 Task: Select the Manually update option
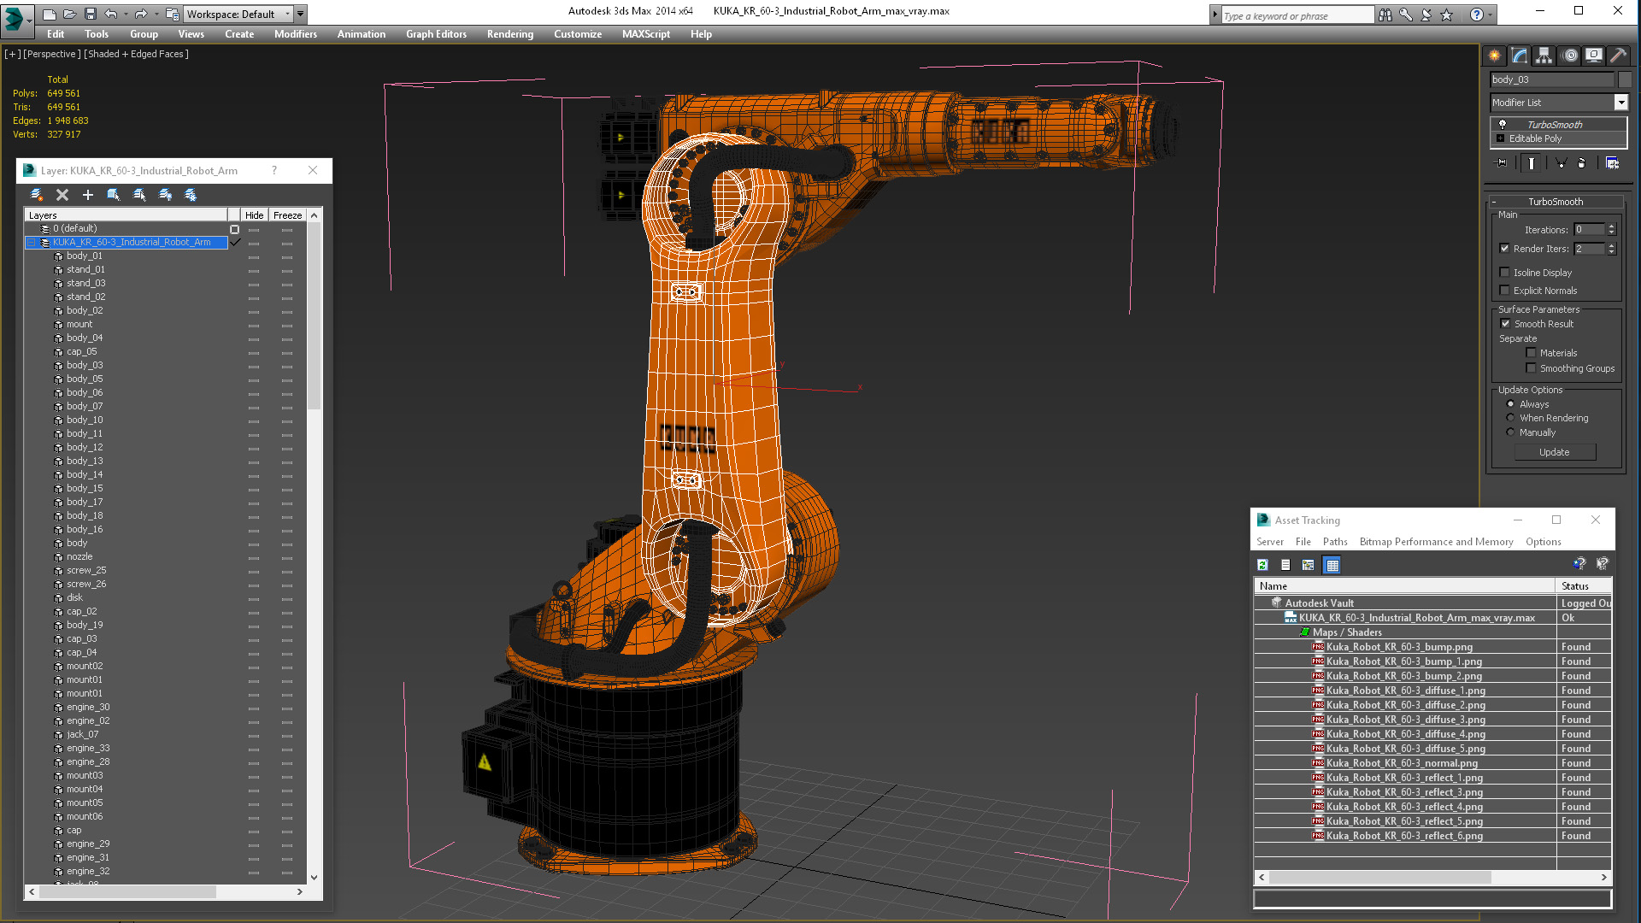[x=1510, y=432]
